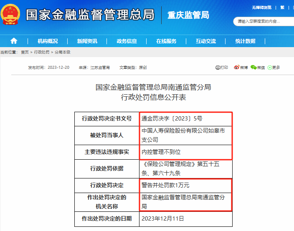The height and width of the screenshot is (231, 294).
Task: Click row label 被处罚当事人
Action: point(107,136)
